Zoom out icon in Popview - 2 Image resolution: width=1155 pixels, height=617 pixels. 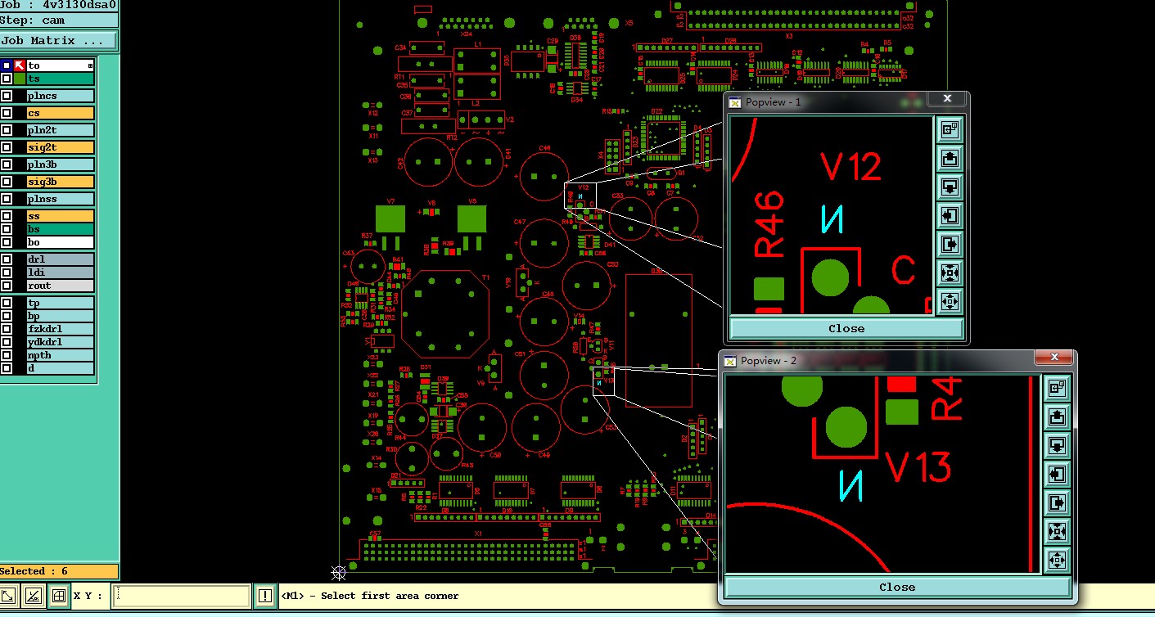[x=1057, y=560]
